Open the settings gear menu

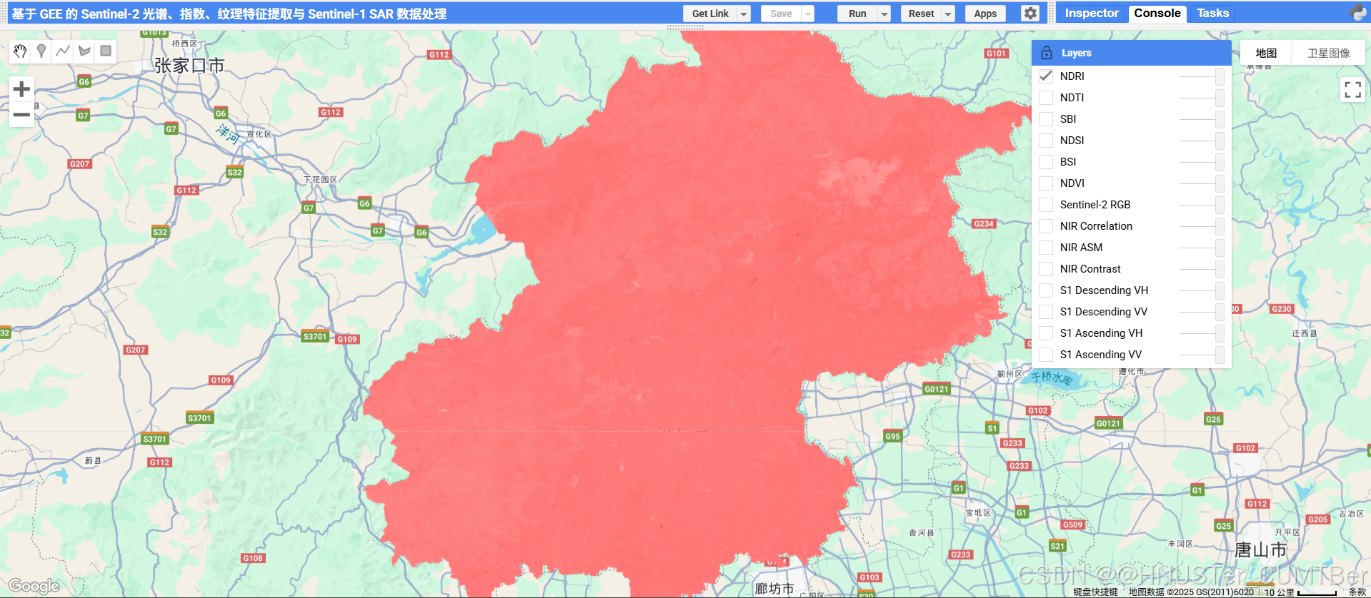tap(1030, 14)
